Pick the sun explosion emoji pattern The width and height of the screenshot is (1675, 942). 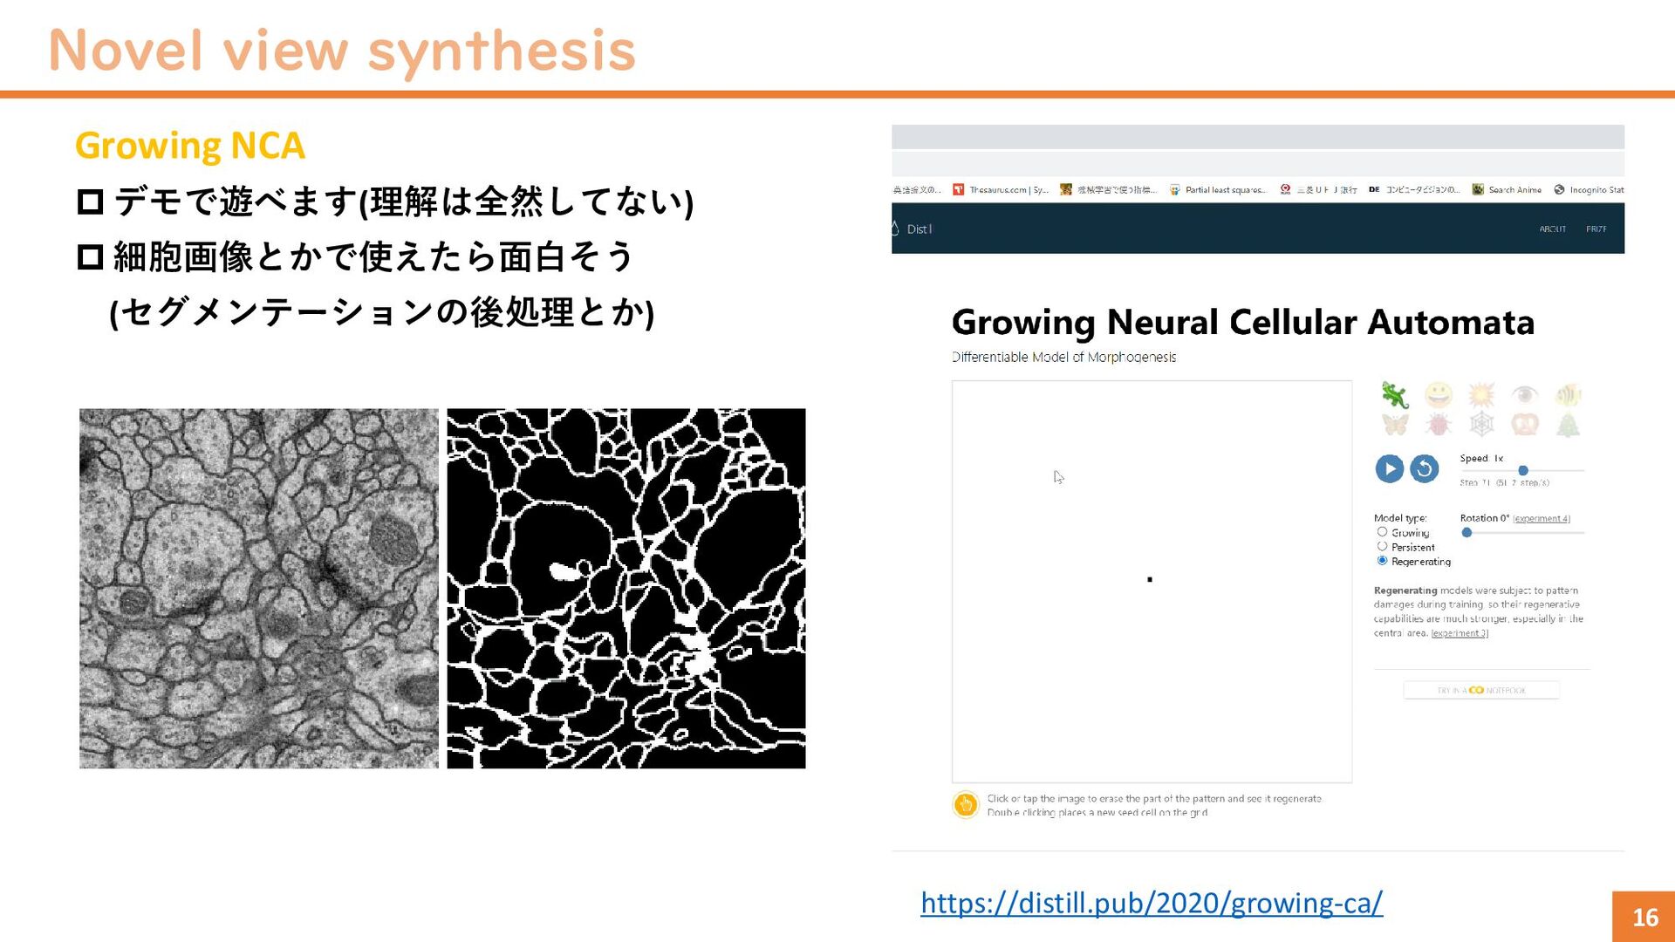point(1481,395)
